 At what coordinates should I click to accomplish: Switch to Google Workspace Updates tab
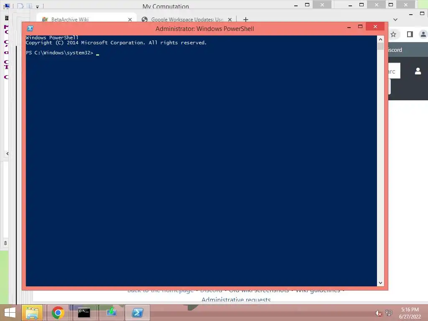pos(187,19)
